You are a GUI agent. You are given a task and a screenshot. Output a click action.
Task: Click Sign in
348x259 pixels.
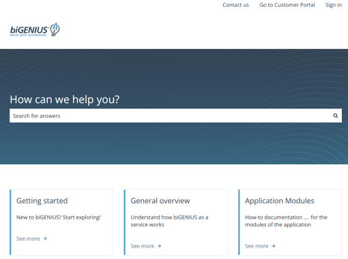(x=334, y=5)
